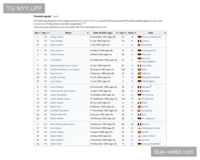Open Manuel Akanji's player page
This screenshot has height=160, width=200.
57,65
